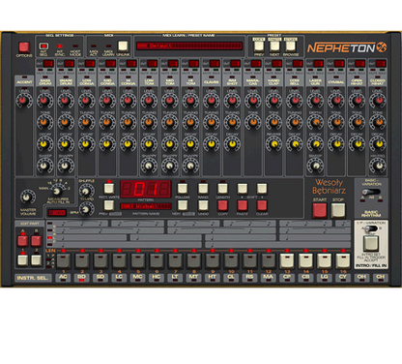Select the OH instrument tab
This screenshot has height=364, width=402.
[x=361, y=277]
